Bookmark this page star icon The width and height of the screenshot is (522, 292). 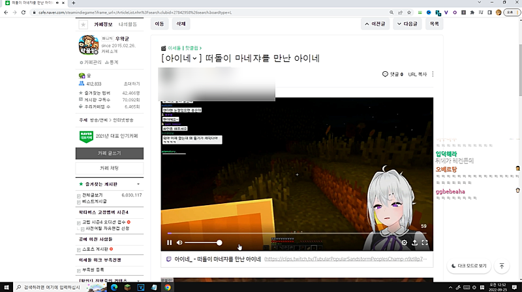click(x=409, y=12)
